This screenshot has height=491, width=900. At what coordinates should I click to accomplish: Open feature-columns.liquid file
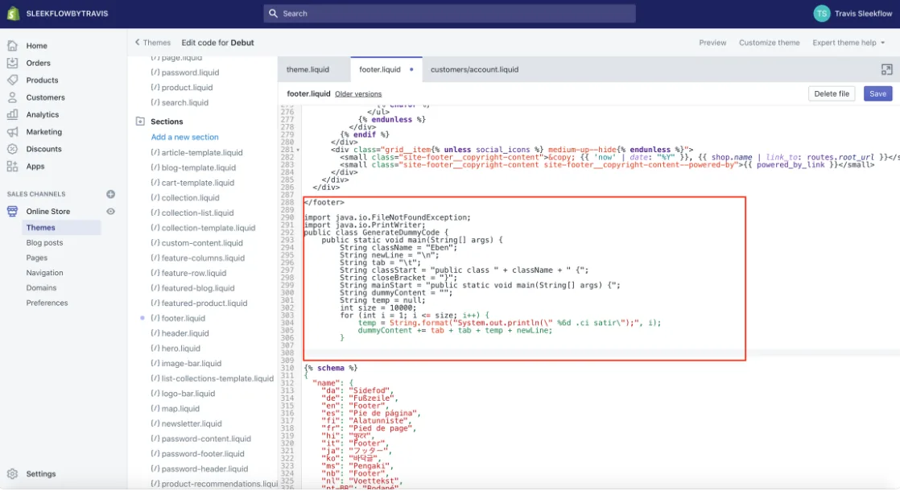click(x=197, y=258)
